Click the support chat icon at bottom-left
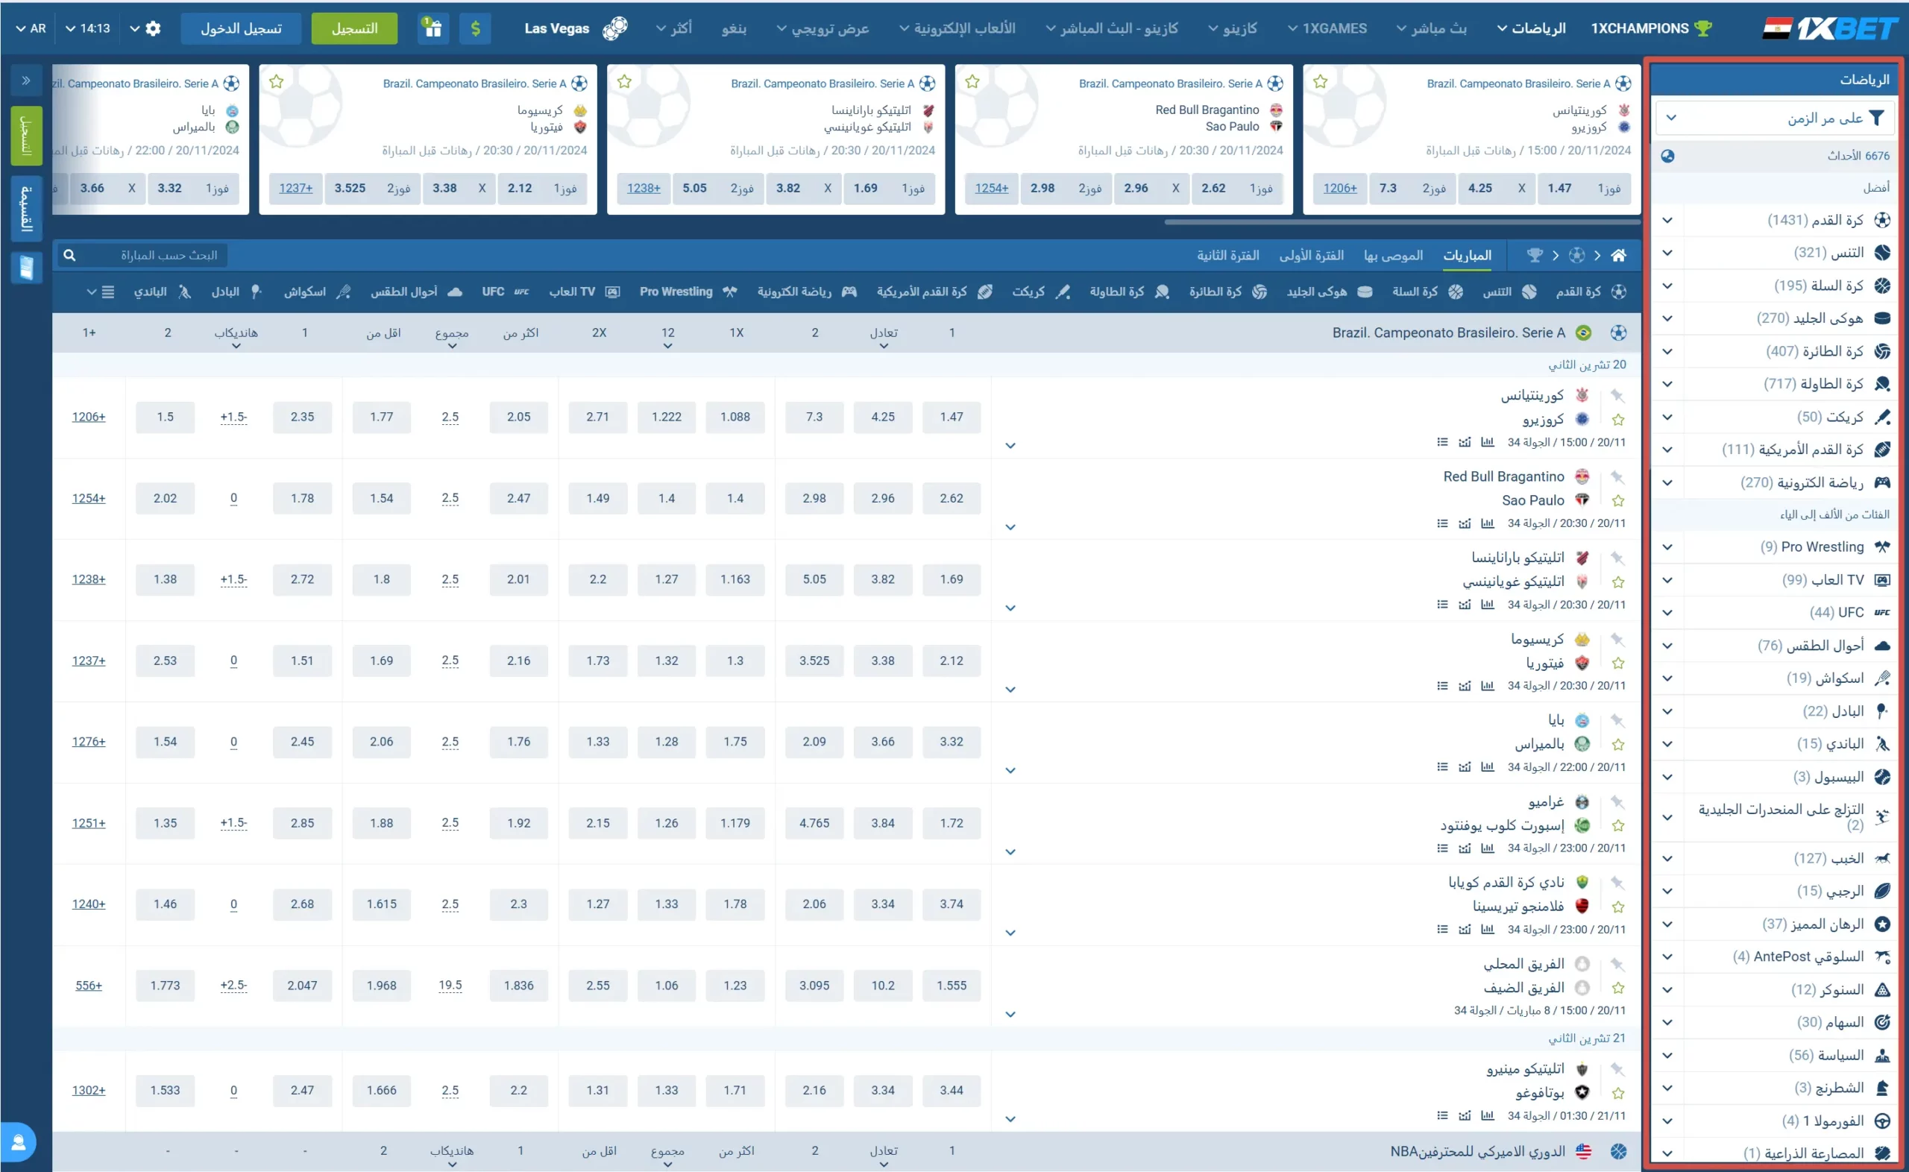 19,1142
